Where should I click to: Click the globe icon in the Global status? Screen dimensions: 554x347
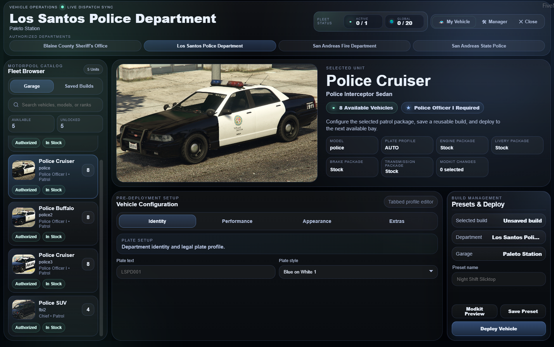392,22
